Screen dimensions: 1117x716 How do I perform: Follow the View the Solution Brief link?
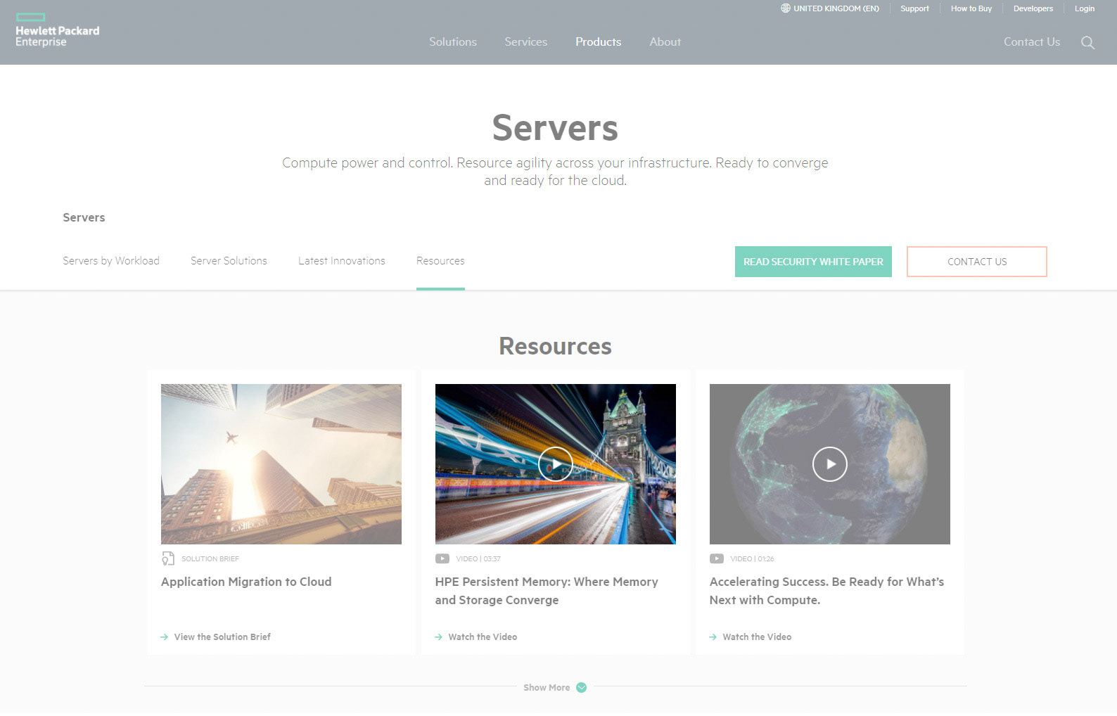[x=222, y=637]
